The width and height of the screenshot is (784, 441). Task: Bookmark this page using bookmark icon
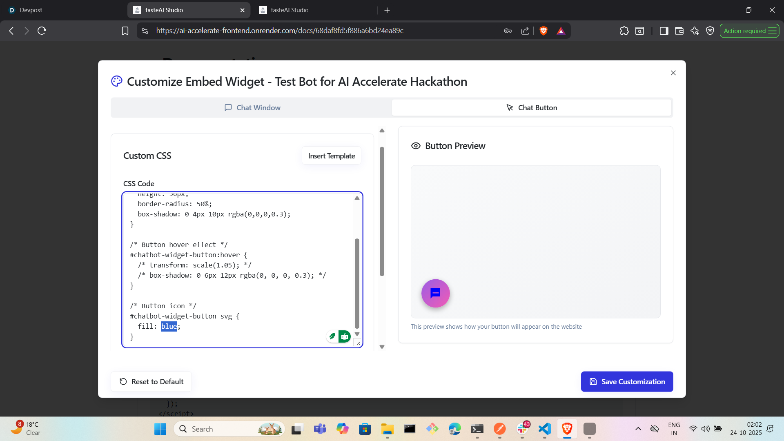coord(125,31)
